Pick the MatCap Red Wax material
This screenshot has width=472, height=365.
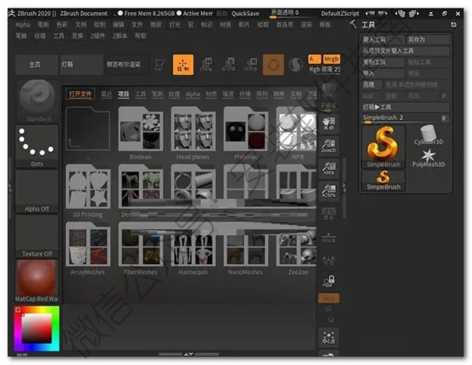[x=37, y=281]
